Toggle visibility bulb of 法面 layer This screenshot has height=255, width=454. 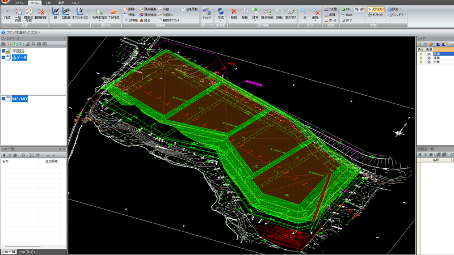point(421,58)
